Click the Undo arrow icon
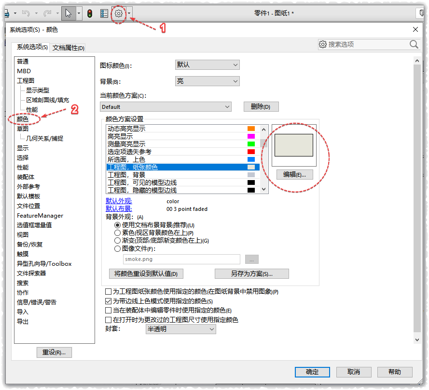Viewport: 429px width, 390px height. coord(26,13)
